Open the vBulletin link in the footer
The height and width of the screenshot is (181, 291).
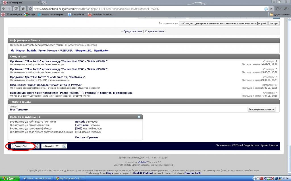tap(143, 162)
